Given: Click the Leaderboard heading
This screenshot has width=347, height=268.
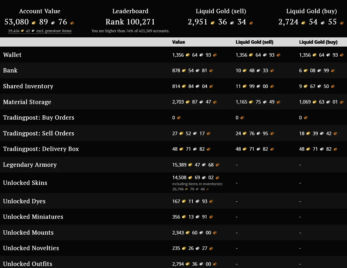Looking at the screenshot, I should (130, 11).
